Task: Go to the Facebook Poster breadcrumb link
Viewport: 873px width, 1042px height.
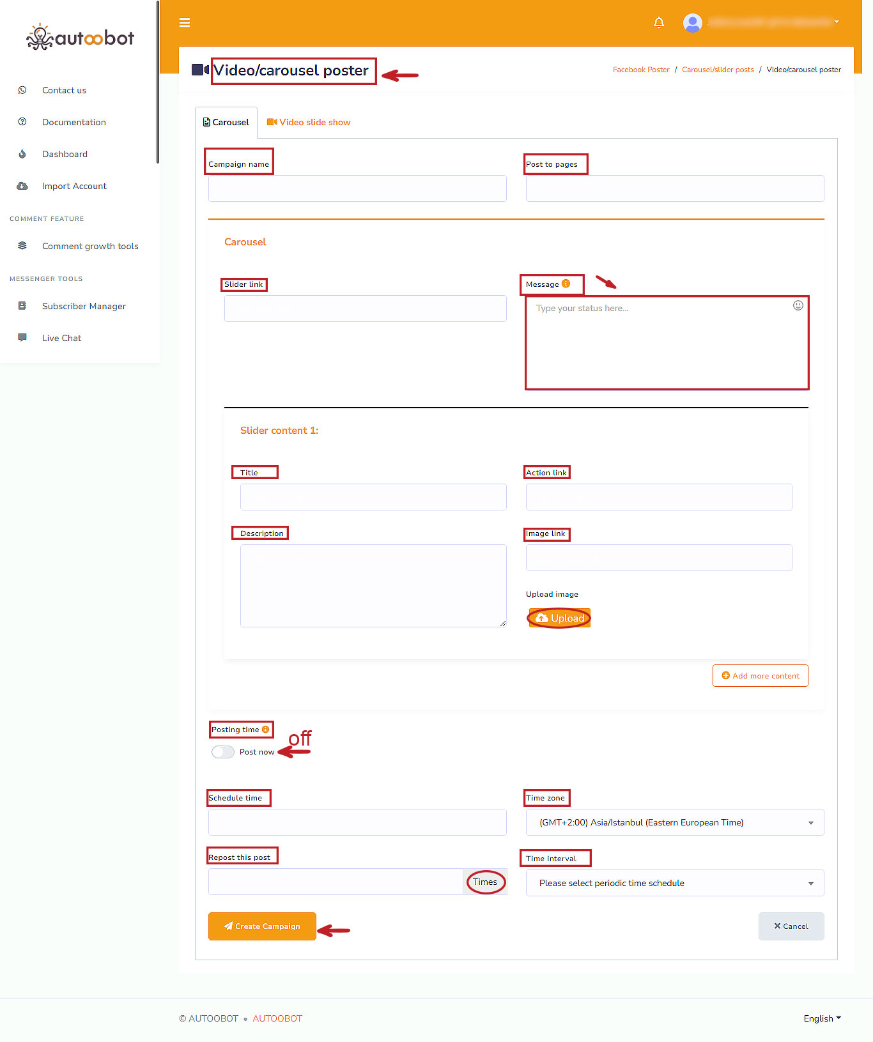Action: click(640, 70)
